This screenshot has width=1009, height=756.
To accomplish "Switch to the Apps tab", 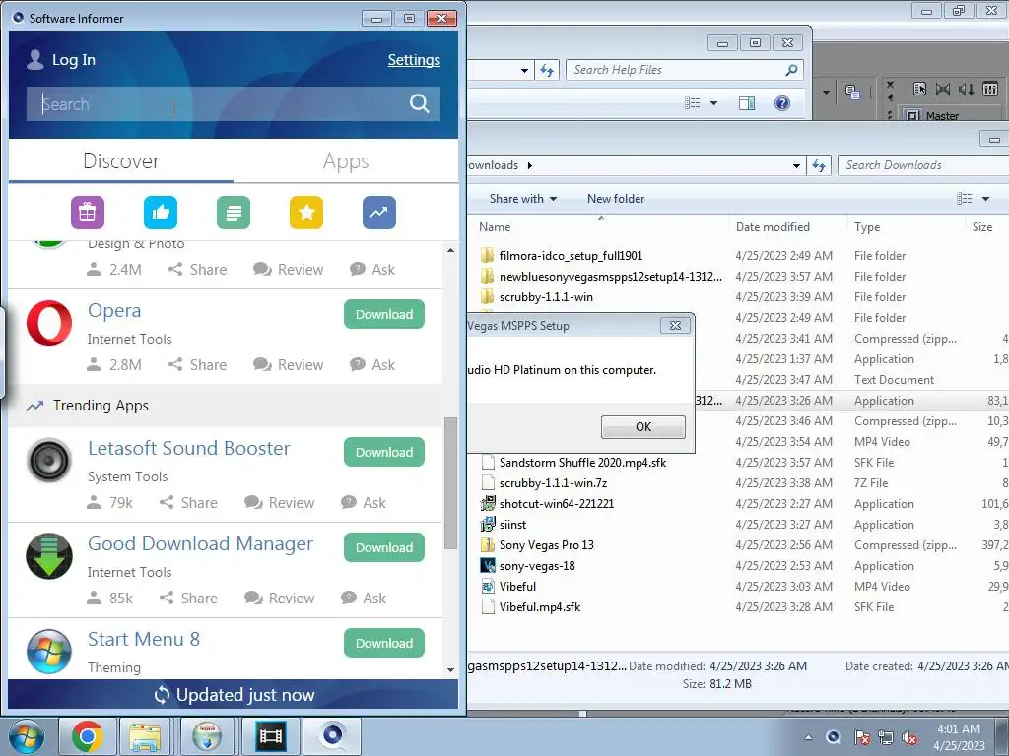I will click(346, 161).
